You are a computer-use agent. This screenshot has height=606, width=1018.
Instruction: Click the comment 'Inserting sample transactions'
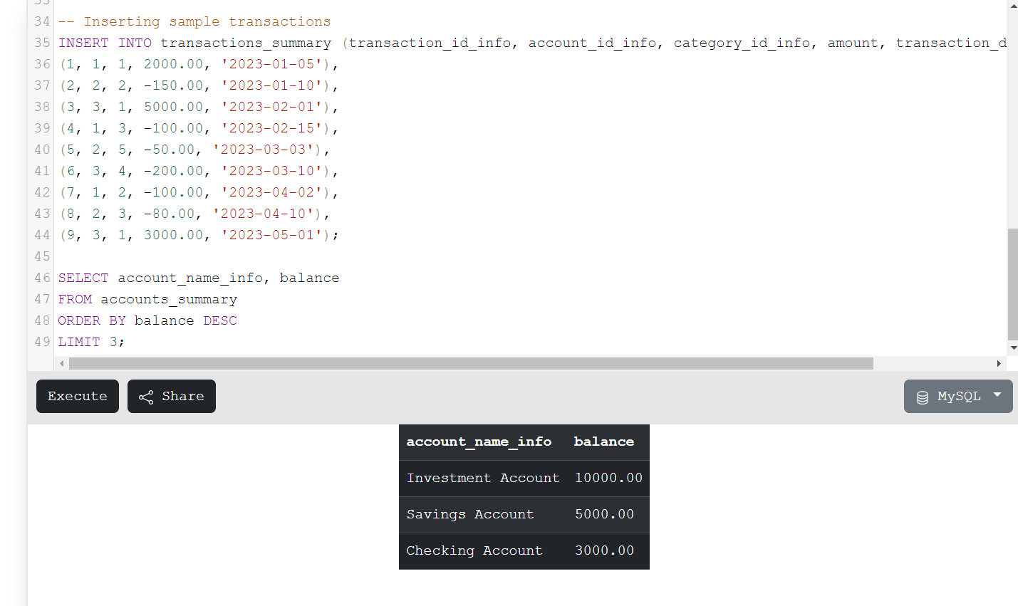coord(194,21)
